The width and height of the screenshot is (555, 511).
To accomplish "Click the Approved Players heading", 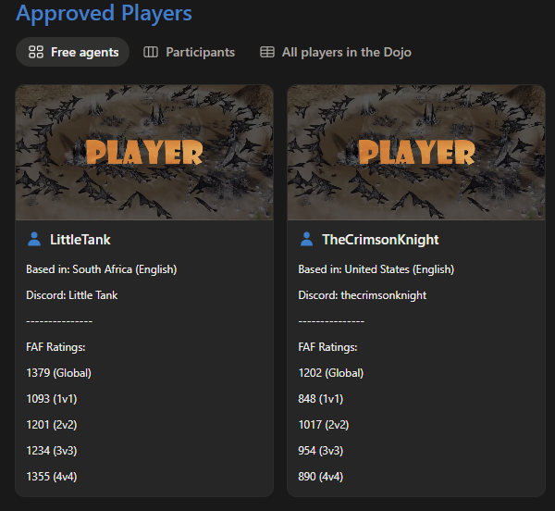I will 104,13.
